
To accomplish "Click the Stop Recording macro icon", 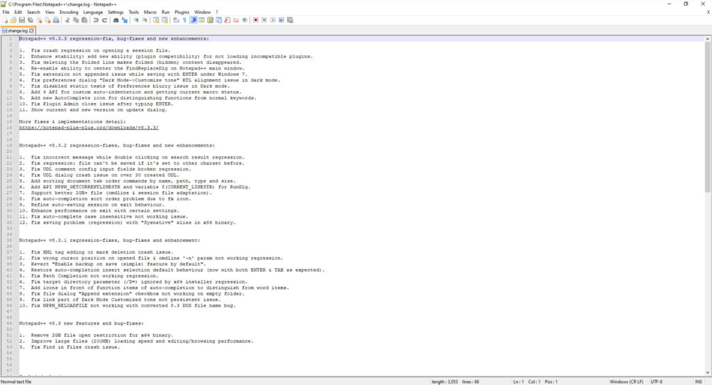I will click(264, 20).
